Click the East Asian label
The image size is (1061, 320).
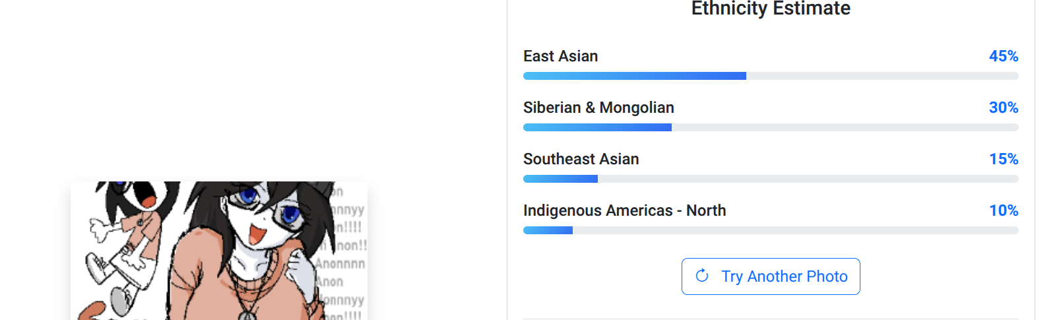point(560,56)
